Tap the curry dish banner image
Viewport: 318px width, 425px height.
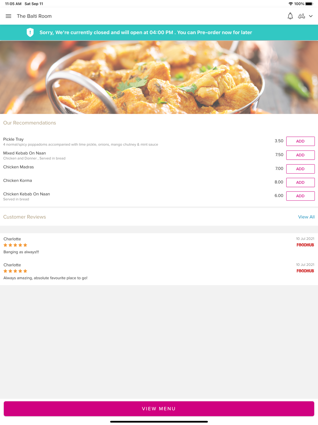[159, 77]
